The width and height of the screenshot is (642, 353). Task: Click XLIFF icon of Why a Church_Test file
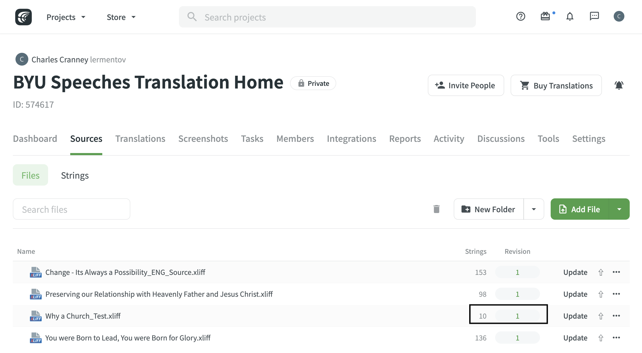click(x=36, y=316)
